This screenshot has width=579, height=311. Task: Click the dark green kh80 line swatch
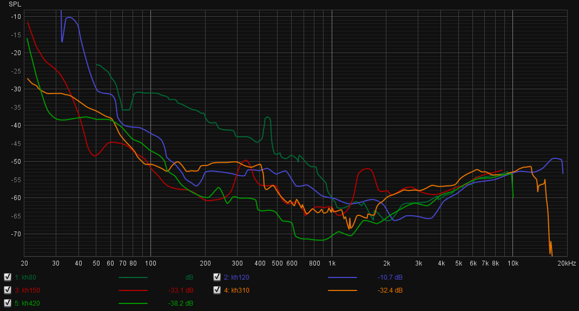(x=133, y=277)
